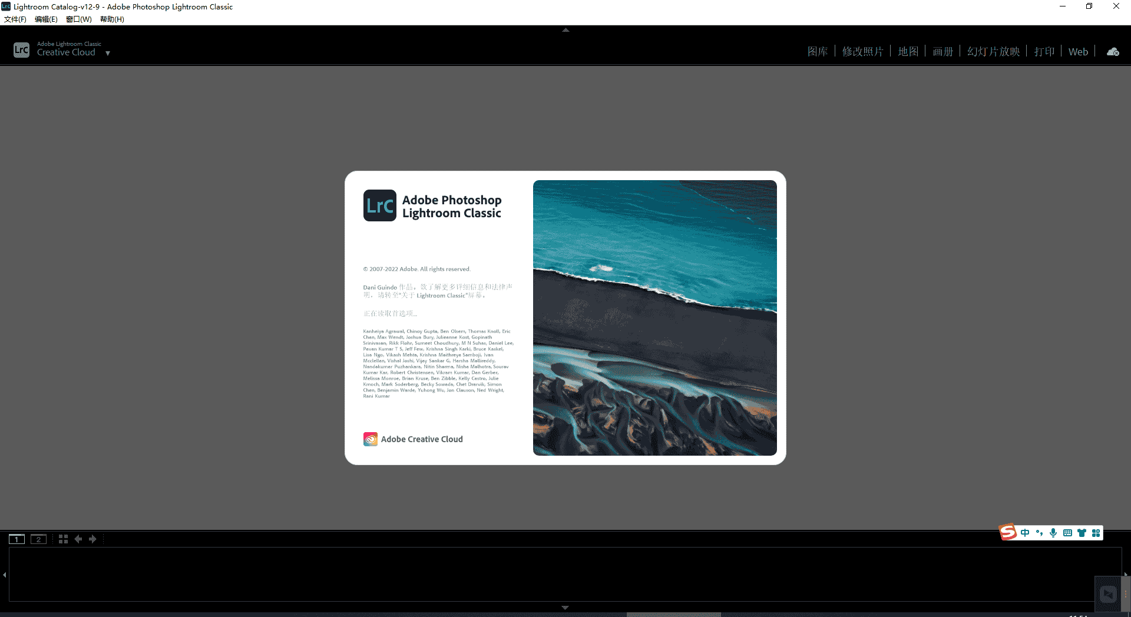Viewport: 1131px width, 617px height.
Task: Collapse the top panel using the center arrow
Action: tap(565, 29)
